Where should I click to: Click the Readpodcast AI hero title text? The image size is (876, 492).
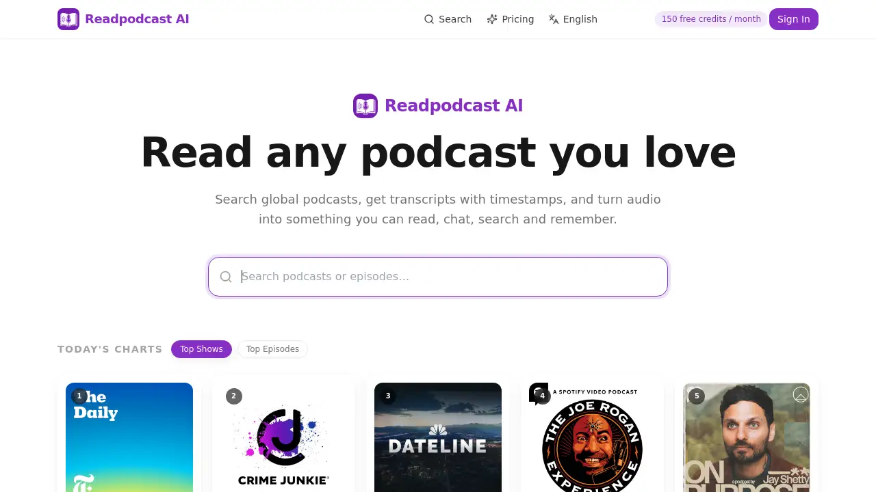(x=454, y=106)
